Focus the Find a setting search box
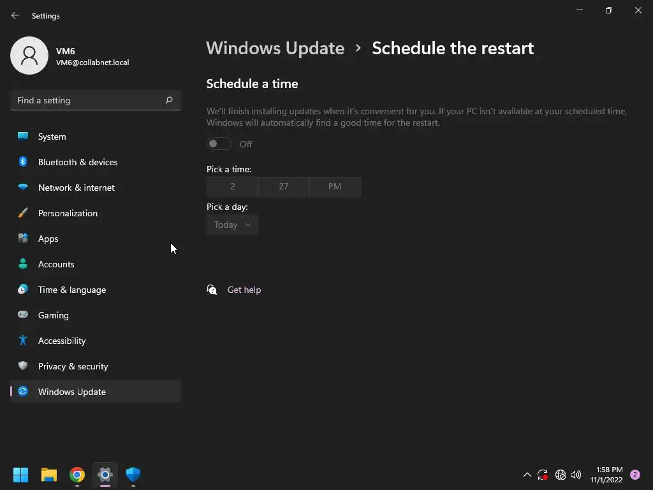 [96, 100]
